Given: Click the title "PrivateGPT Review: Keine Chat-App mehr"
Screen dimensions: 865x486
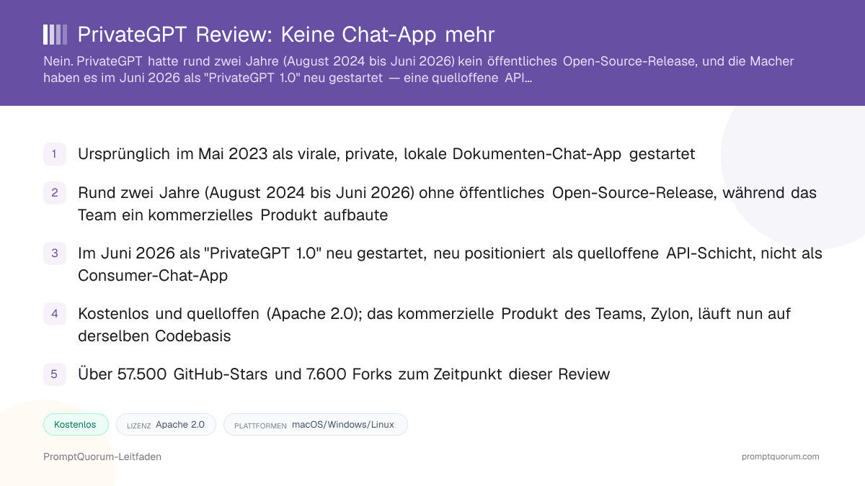Looking at the screenshot, I should [285, 35].
